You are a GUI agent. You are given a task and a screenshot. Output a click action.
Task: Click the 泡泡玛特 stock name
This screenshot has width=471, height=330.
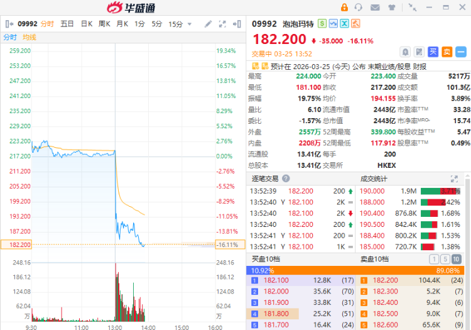coord(298,24)
